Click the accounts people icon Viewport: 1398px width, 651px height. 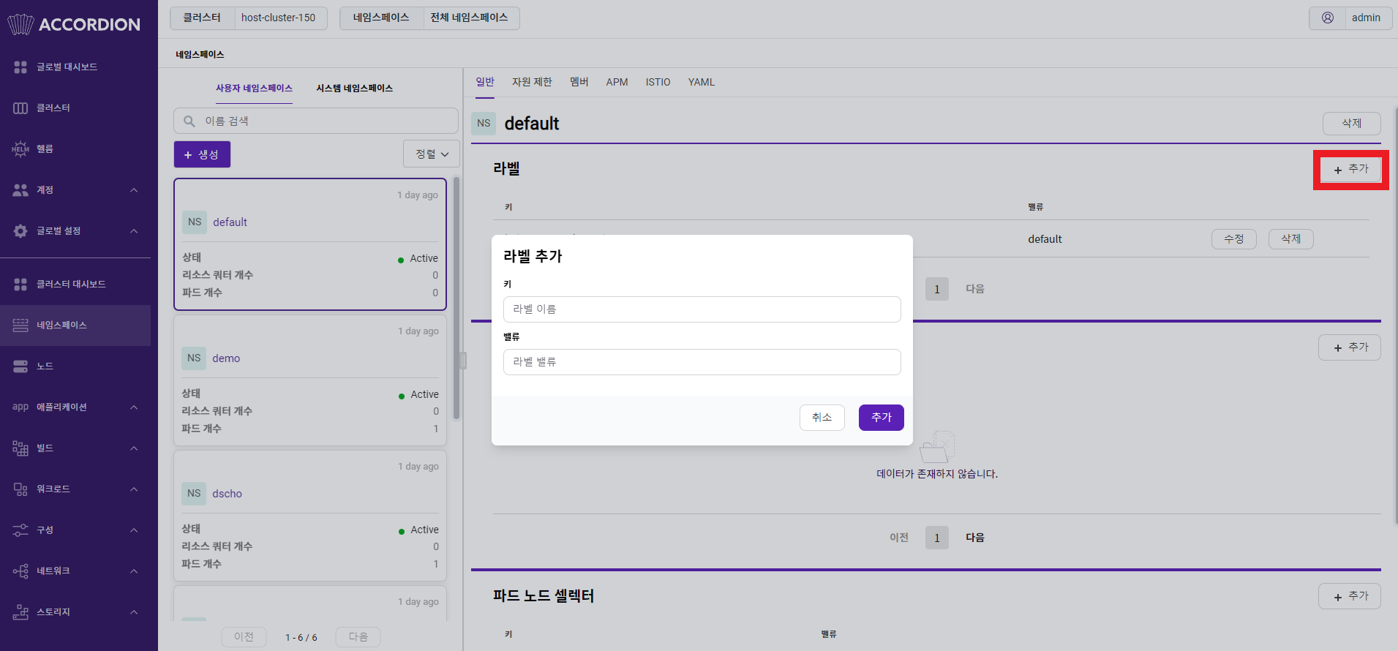coord(20,190)
